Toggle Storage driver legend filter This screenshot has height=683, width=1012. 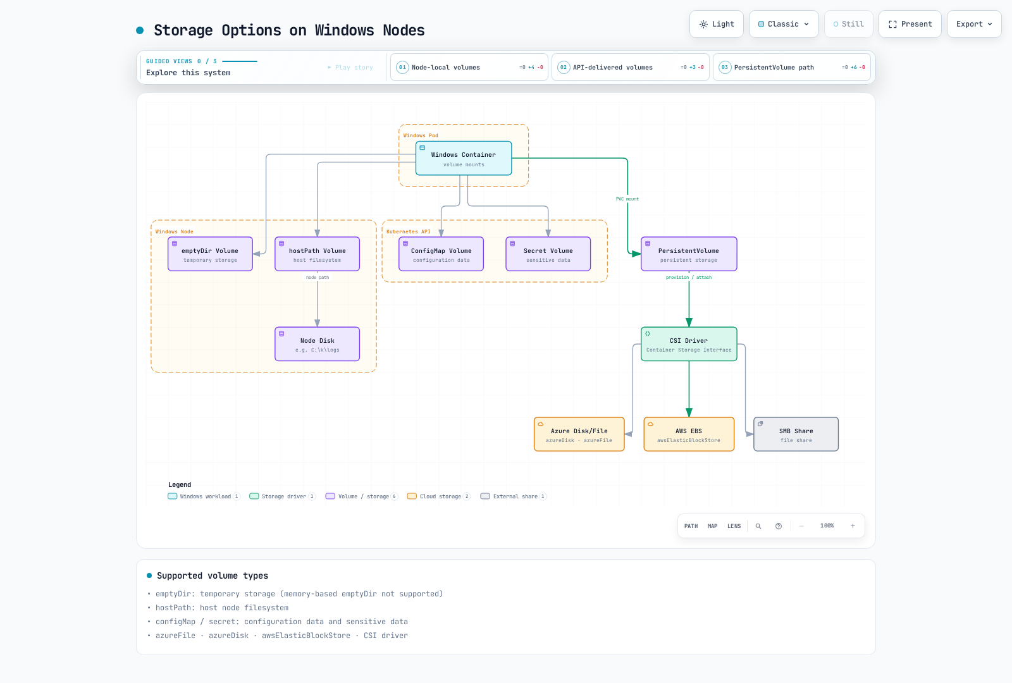(x=283, y=496)
